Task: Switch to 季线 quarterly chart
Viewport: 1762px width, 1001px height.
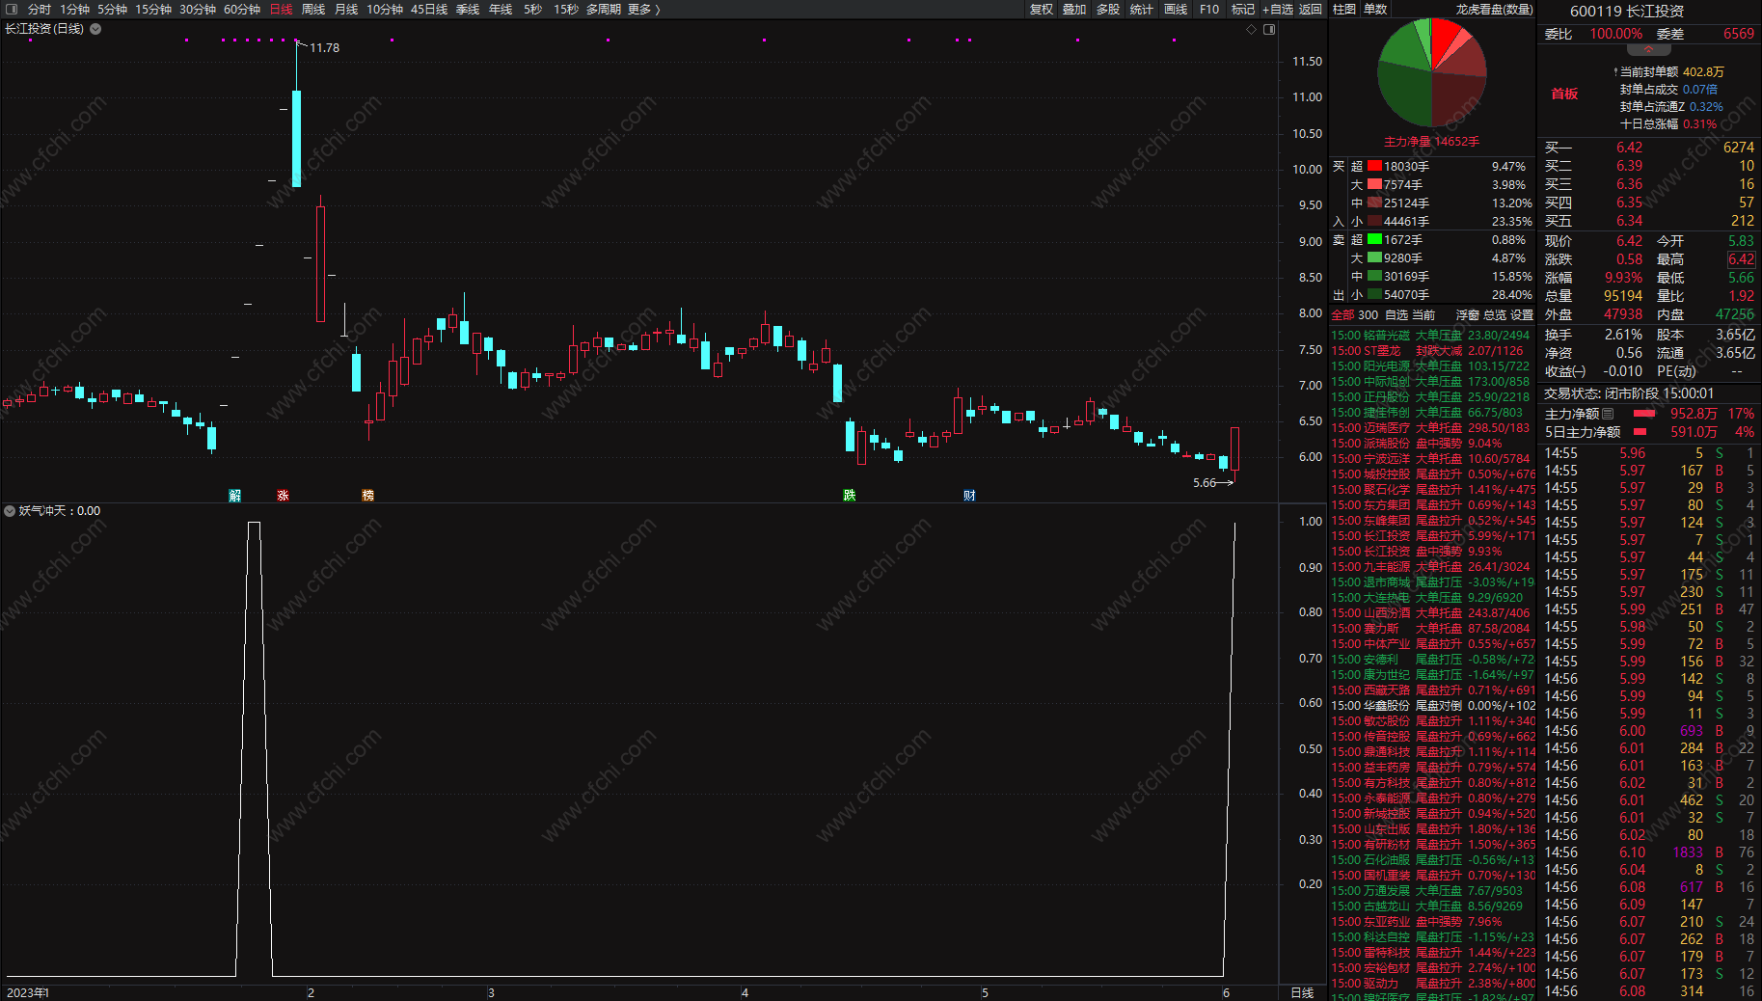Action: point(468,9)
